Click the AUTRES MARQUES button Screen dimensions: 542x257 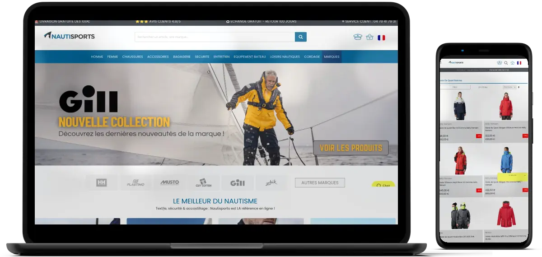click(x=320, y=182)
